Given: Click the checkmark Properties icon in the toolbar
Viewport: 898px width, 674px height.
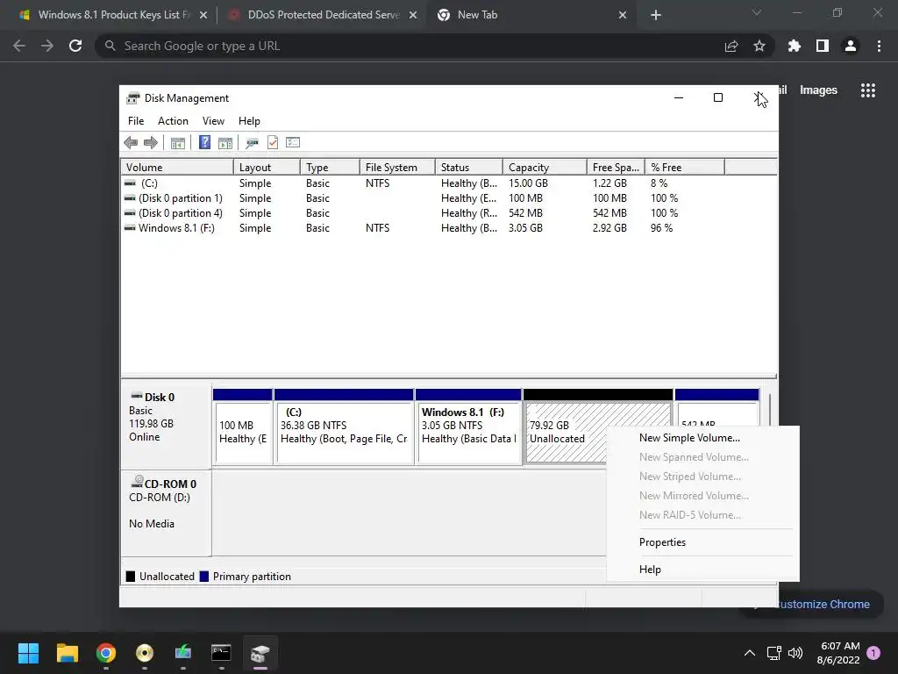Looking at the screenshot, I should [x=273, y=143].
